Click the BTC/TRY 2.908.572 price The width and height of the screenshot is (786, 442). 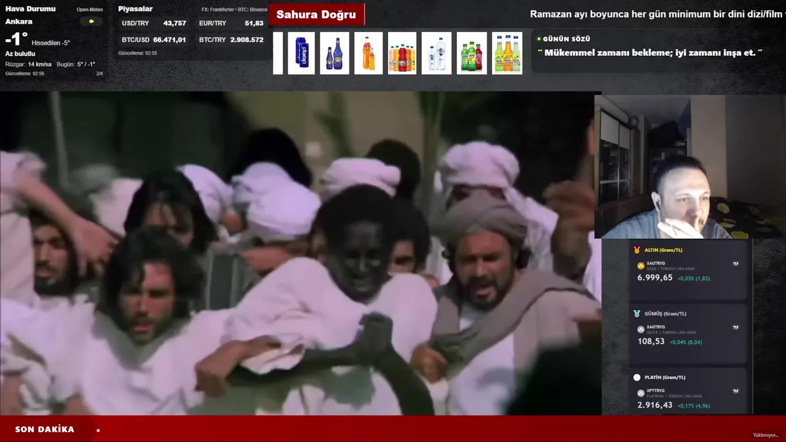[231, 40]
